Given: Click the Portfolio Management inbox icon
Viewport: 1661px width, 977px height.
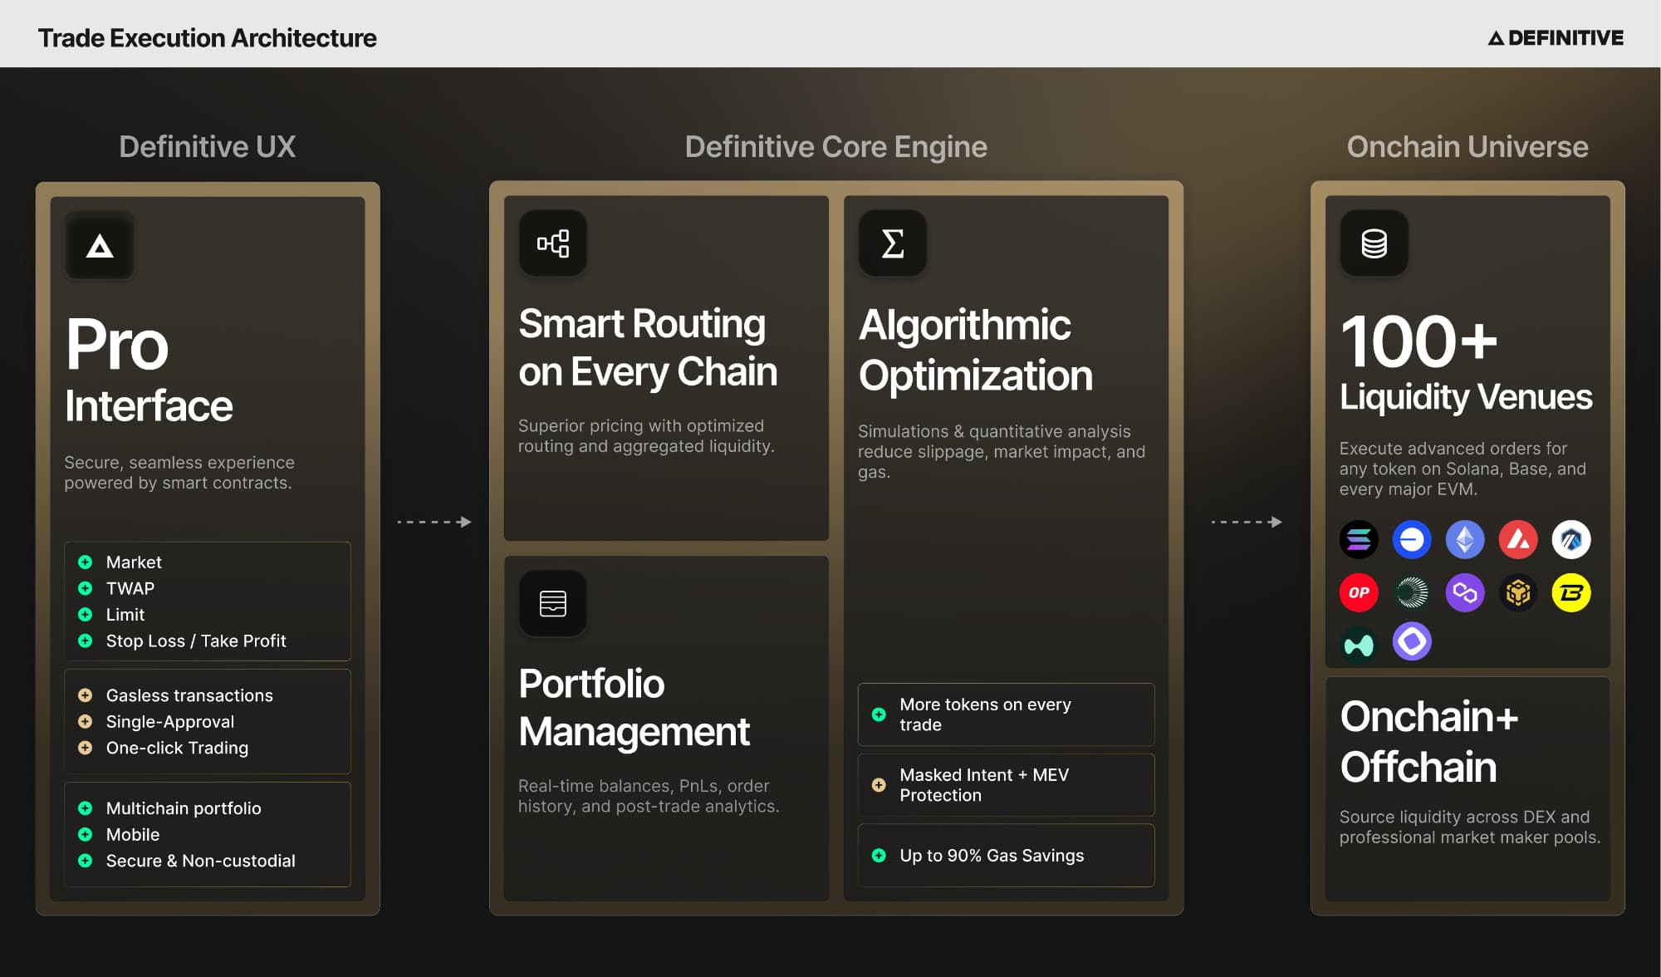Looking at the screenshot, I should 553,604.
